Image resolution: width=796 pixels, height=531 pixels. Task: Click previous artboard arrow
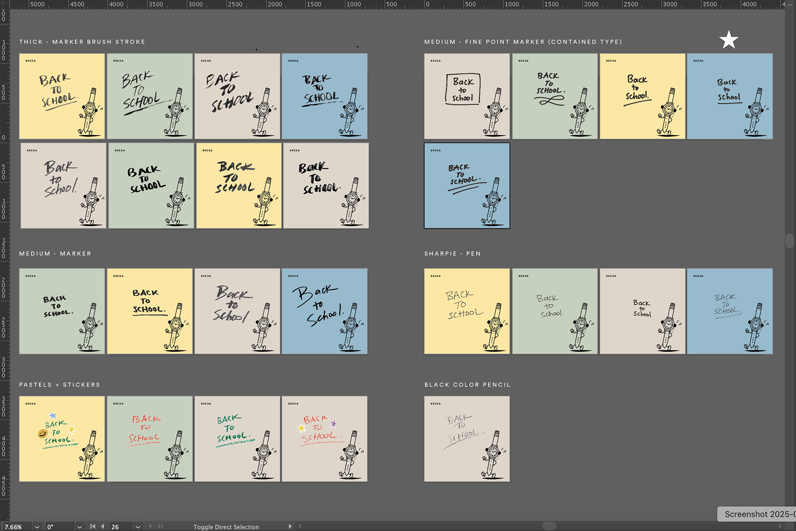(103, 526)
